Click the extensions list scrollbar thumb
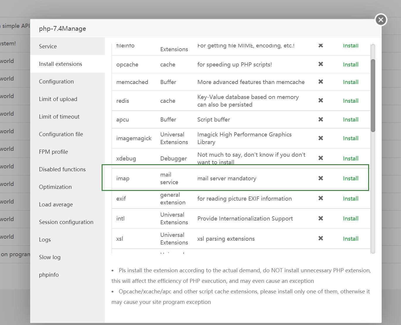Viewport: 401px width, 325px height. coord(373,95)
